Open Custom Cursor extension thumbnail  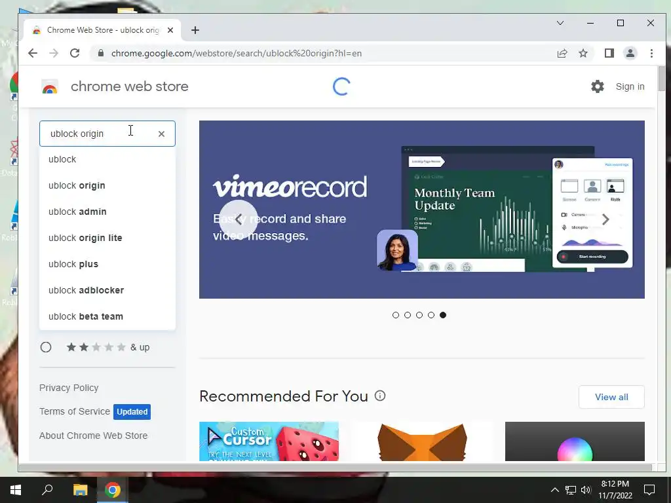(x=269, y=441)
